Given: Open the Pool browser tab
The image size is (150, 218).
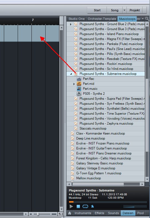Looking at the screenshot, I should click(141, 213).
